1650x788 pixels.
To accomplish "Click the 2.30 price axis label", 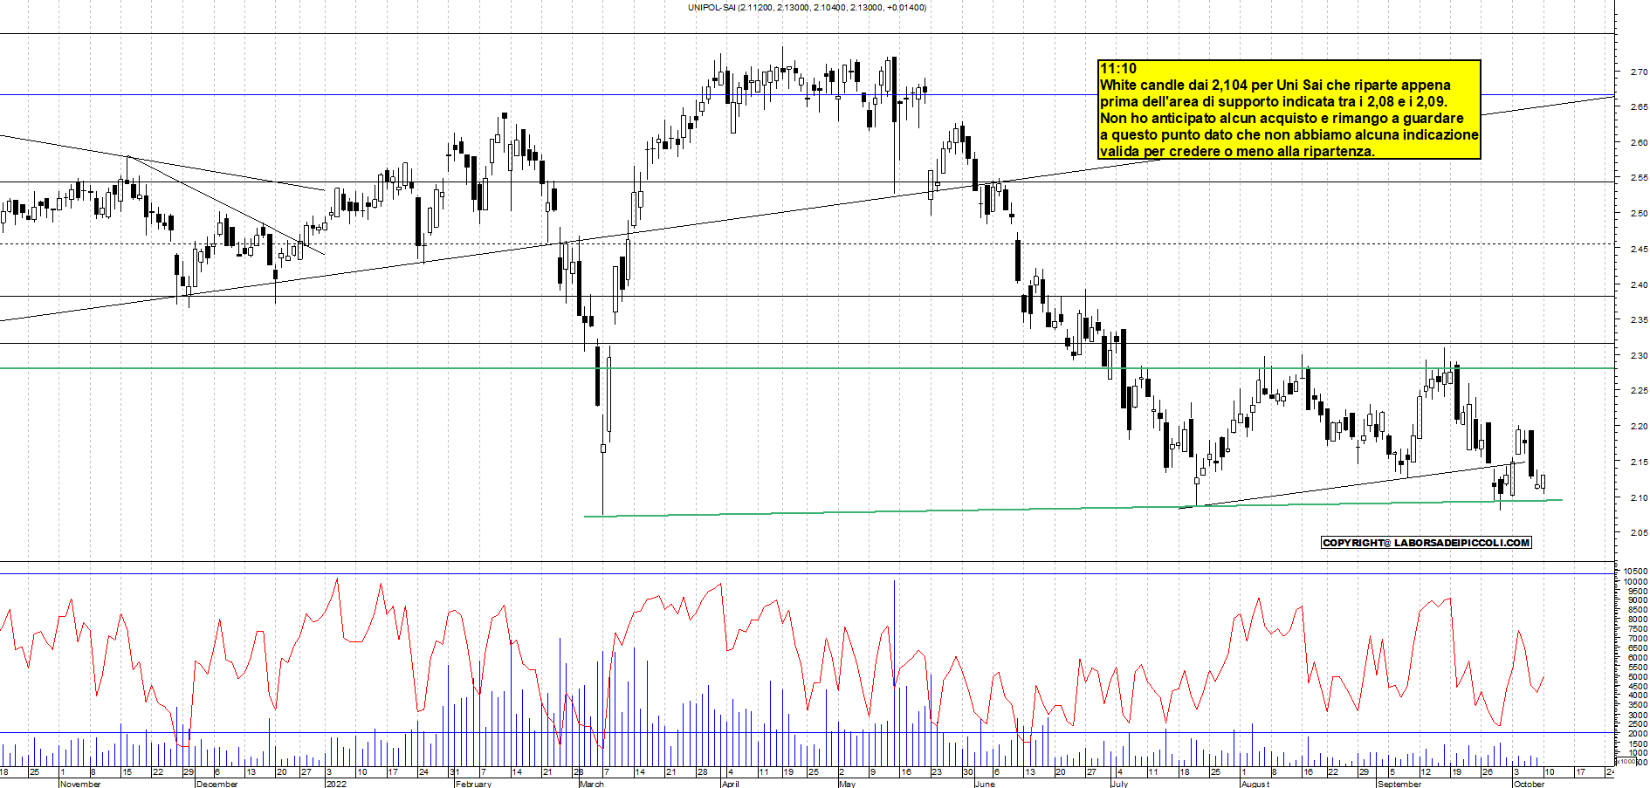I will click(x=1638, y=356).
